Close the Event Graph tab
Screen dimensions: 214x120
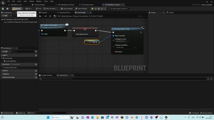[x=90, y=13]
